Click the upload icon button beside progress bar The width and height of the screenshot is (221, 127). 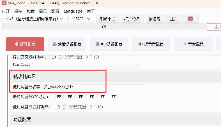coord(214,27)
